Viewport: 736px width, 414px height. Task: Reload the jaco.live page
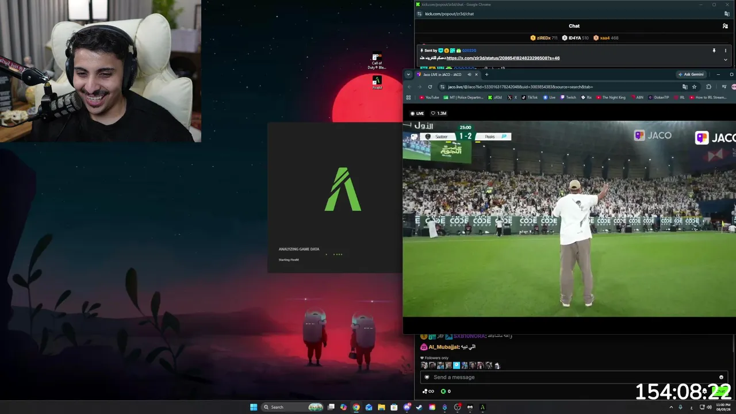tap(430, 87)
